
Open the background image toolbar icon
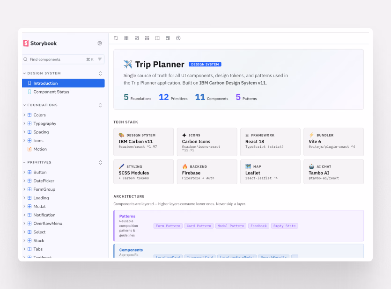137,38
